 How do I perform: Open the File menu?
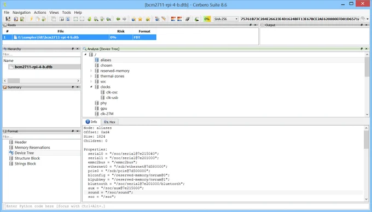[7, 13]
